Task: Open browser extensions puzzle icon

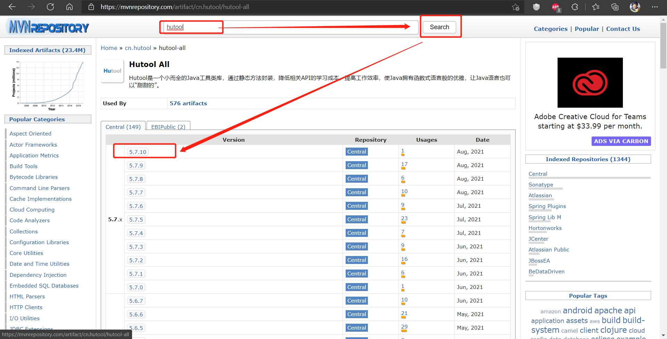Action: (x=575, y=7)
